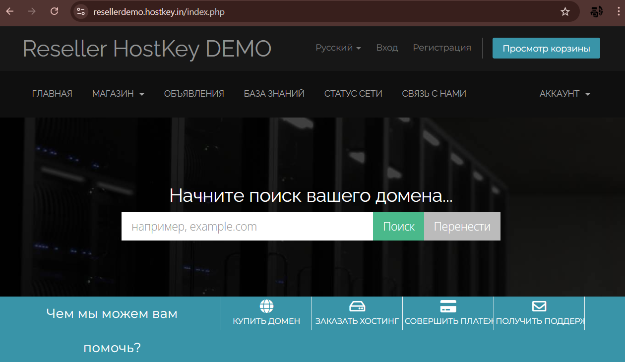Click heading Начните поиск вашего домена
This screenshot has height=362, width=625.
(311, 195)
